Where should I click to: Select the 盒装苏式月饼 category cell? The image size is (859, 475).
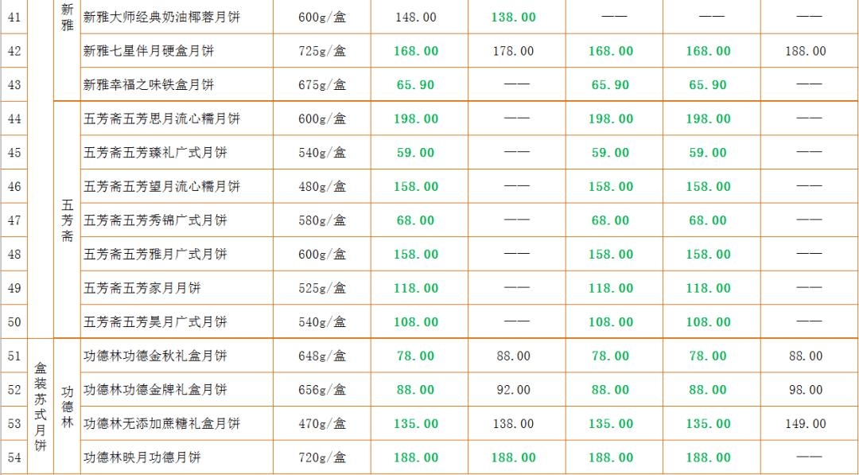click(x=41, y=406)
